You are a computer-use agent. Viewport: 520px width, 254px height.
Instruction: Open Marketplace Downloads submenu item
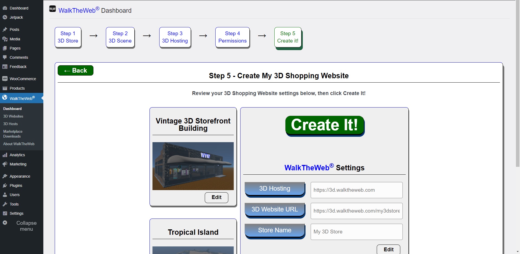13,134
